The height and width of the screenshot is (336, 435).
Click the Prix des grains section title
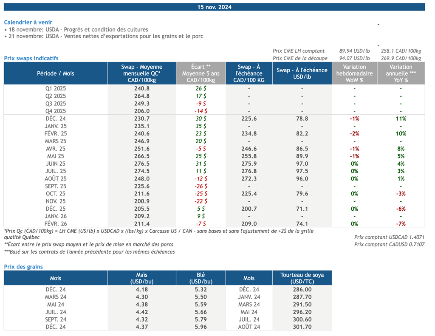(x=23, y=267)
